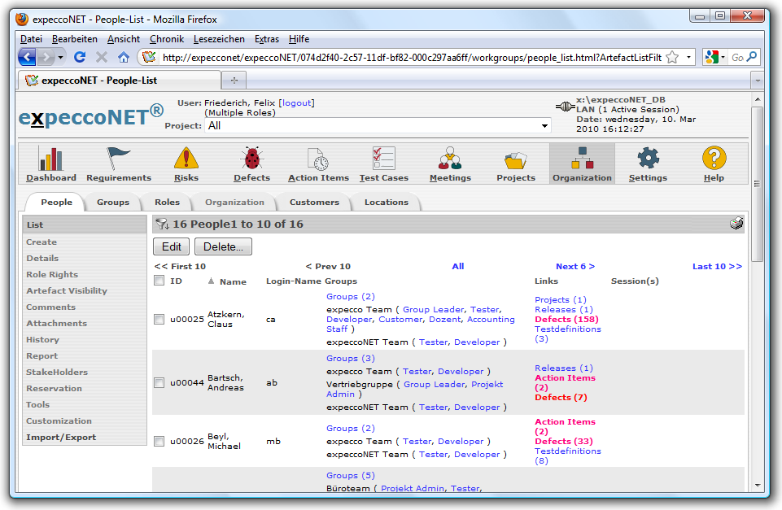Open the search engine selector dropdown
Screen dimensions: 782x510
click(723, 58)
